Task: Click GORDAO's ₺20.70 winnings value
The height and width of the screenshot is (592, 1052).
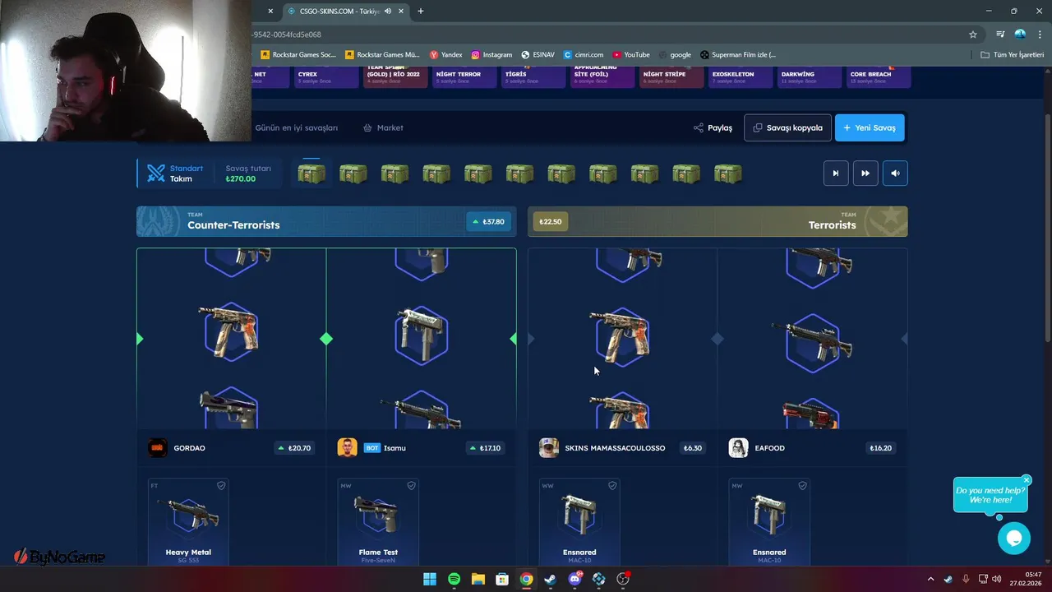Action: pos(293,448)
